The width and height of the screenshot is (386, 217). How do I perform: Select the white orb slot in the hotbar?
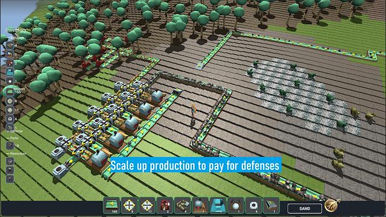point(236,205)
